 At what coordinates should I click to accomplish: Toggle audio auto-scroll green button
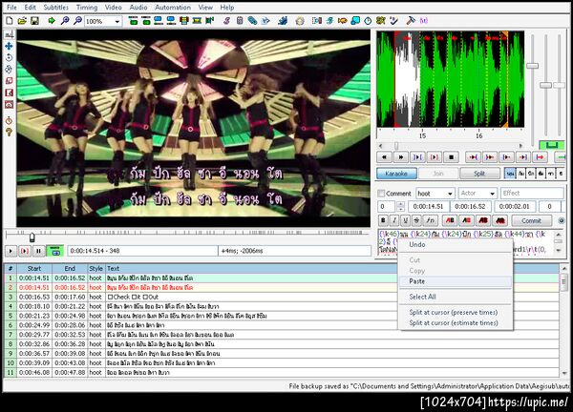pyautogui.click(x=551, y=145)
